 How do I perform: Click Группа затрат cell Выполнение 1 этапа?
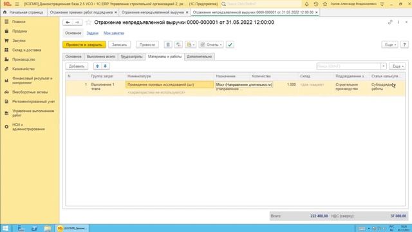tap(103, 87)
